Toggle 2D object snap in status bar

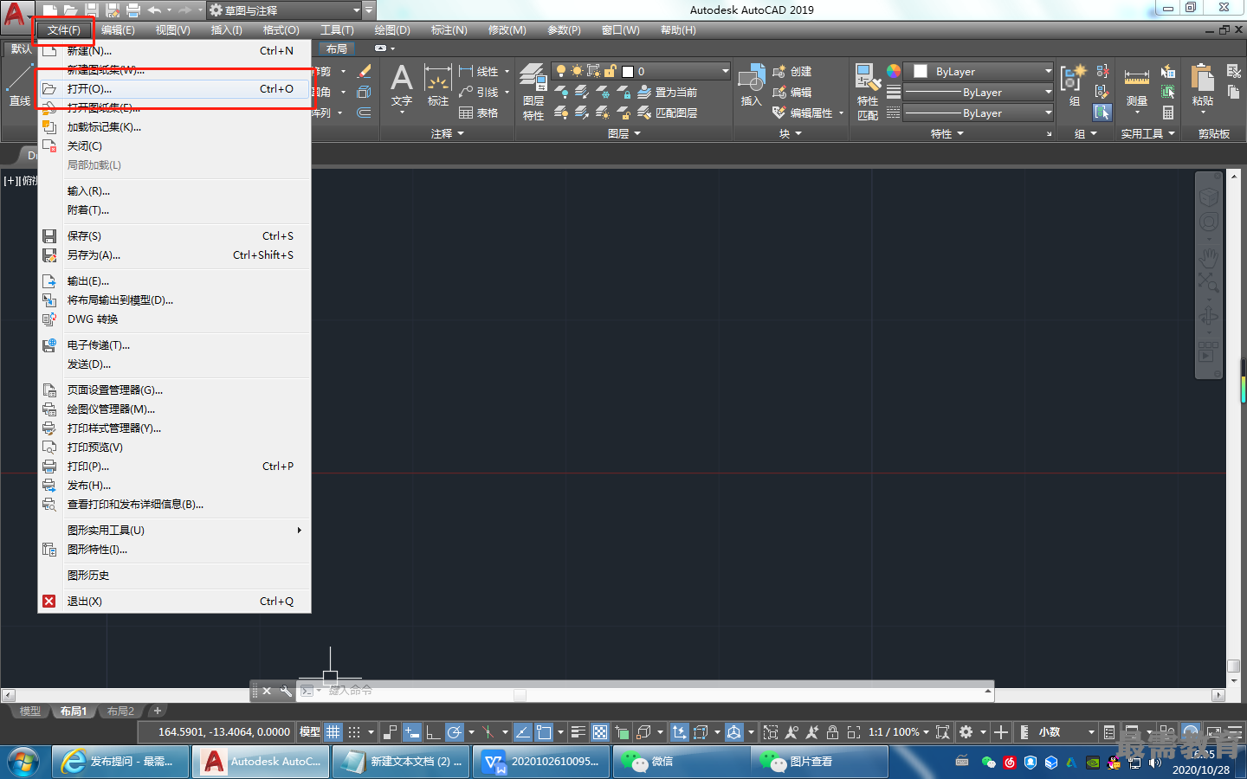coord(544,732)
